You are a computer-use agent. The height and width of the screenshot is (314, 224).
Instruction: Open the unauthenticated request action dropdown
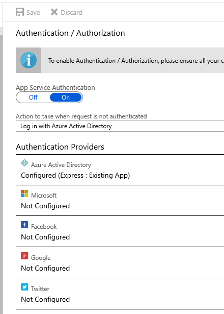coord(120,126)
